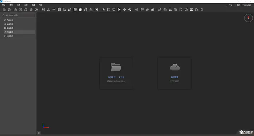Image resolution: width=254 pixels, height=136 pixels.
Task: Click the layer search input field
Action: (18, 15)
